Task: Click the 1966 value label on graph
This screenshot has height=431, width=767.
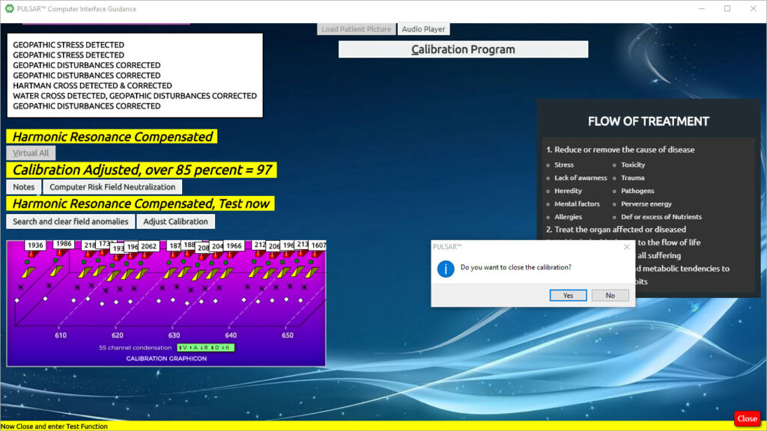Action: 234,245
